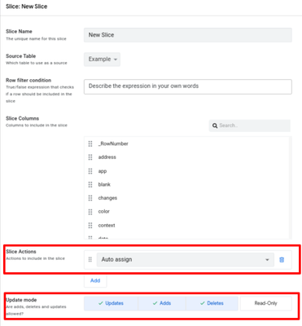Focus the Slice Columns search box
Image resolution: width=302 pixels, height=326 pixels.
tap(250, 126)
